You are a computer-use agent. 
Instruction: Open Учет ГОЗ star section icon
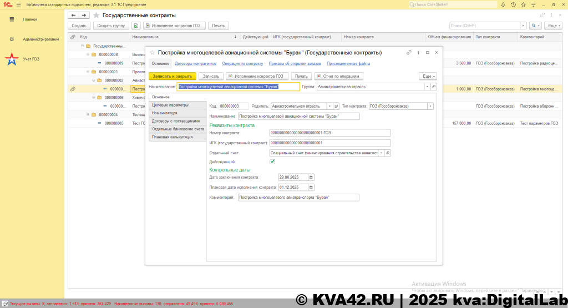tap(12, 59)
